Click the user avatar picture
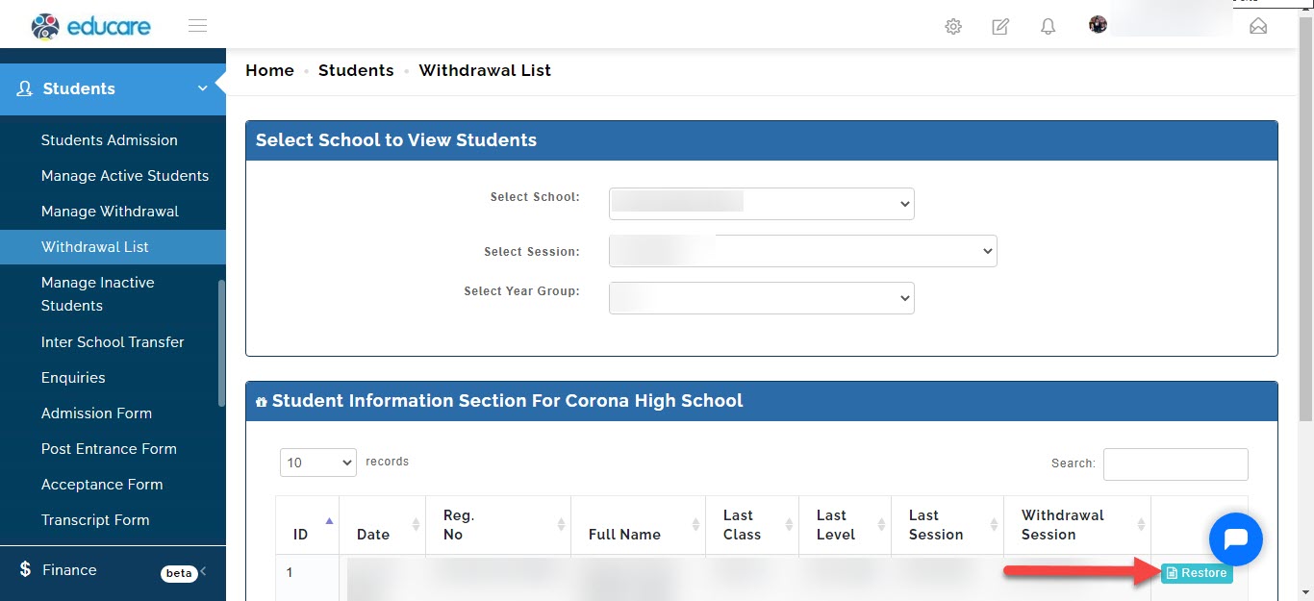The height and width of the screenshot is (601, 1314). tap(1098, 25)
